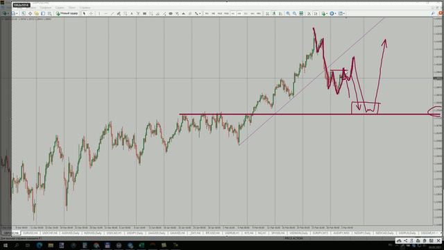Switch chart to W1 timeframe

pyautogui.click(x=253, y=13)
